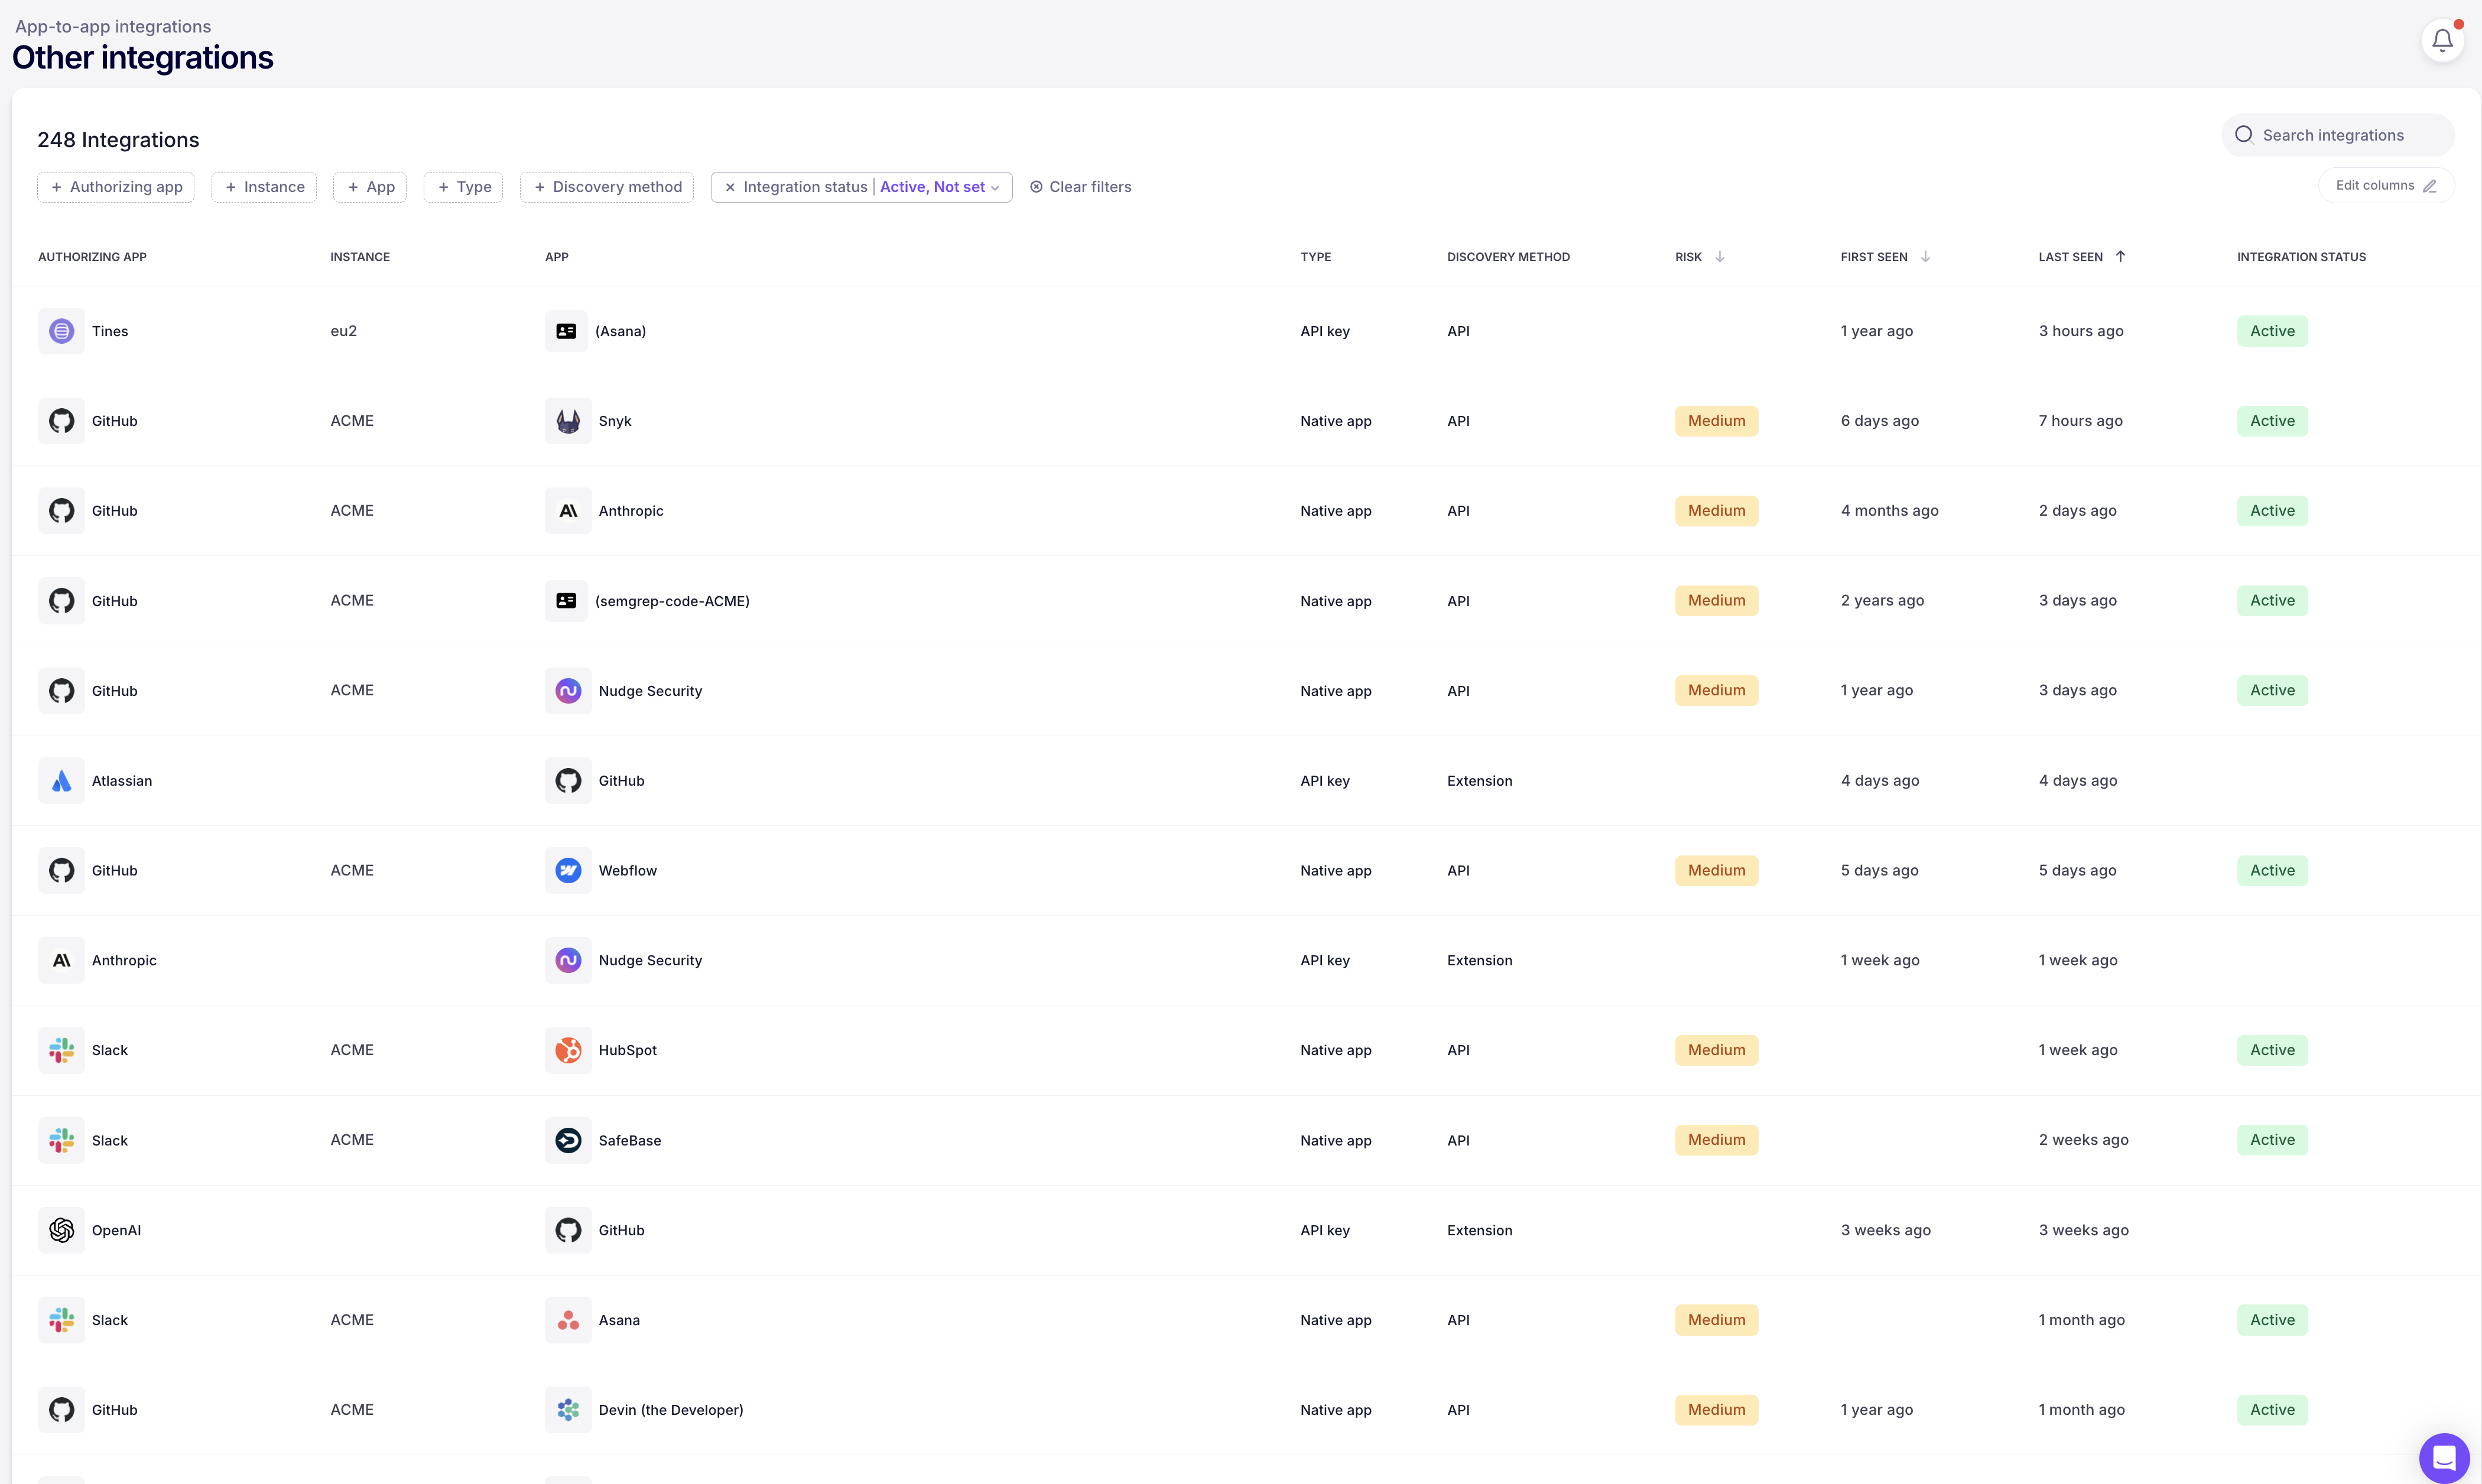Open Edit columns
Image resolution: width=2482 pixels, height=1484 pixels.
[x=2386, y=186]
